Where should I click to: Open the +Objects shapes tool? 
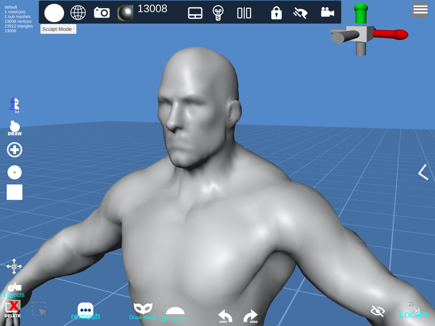pyautogui.click(x=13, y=290)
